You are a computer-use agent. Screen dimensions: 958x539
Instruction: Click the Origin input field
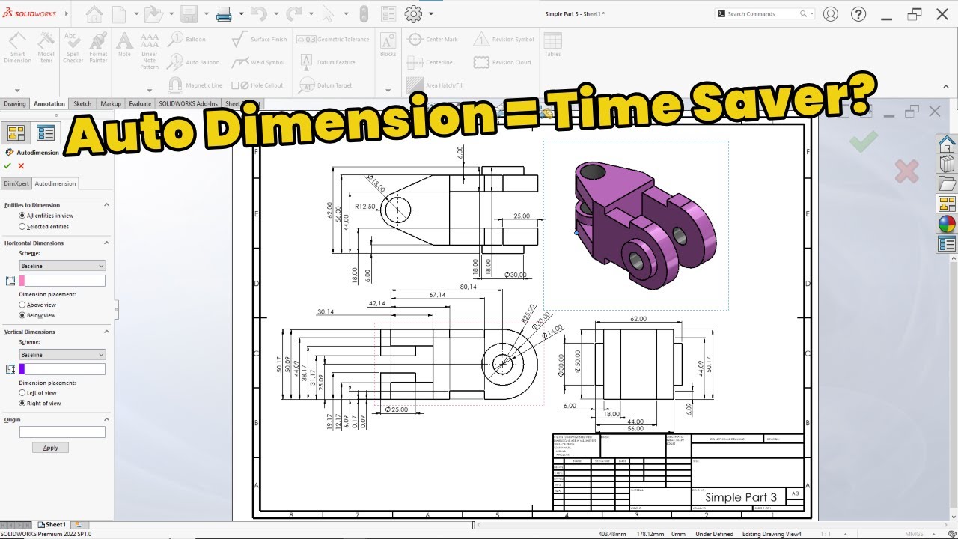pos(62,432)
